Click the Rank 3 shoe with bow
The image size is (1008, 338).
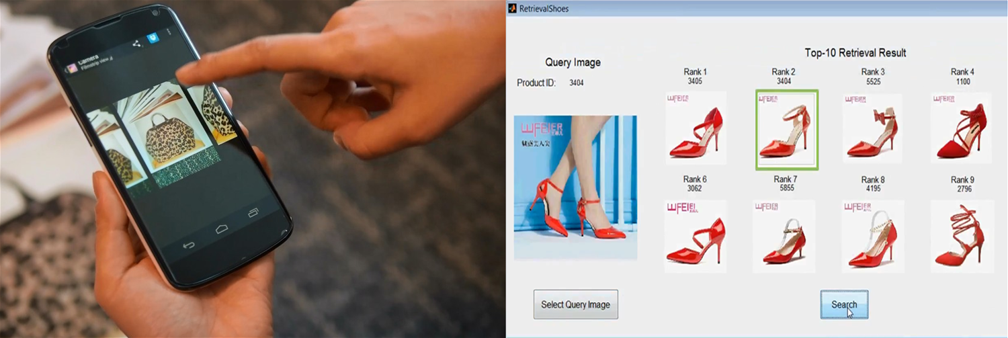click(x=872, y=128)
